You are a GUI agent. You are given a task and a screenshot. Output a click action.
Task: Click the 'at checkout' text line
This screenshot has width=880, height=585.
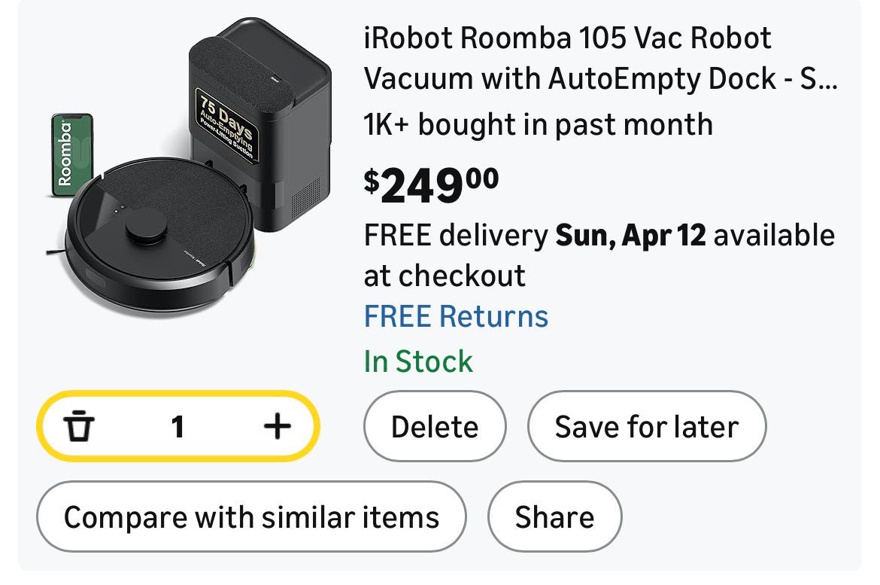tap(445, 276)
